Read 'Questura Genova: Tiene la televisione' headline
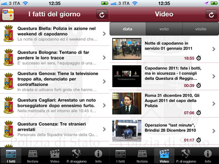Screen dimensions: 219x164 [x=58, y=79]
